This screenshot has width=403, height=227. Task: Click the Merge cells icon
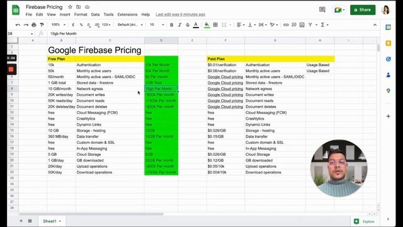(x=224, y=25)
